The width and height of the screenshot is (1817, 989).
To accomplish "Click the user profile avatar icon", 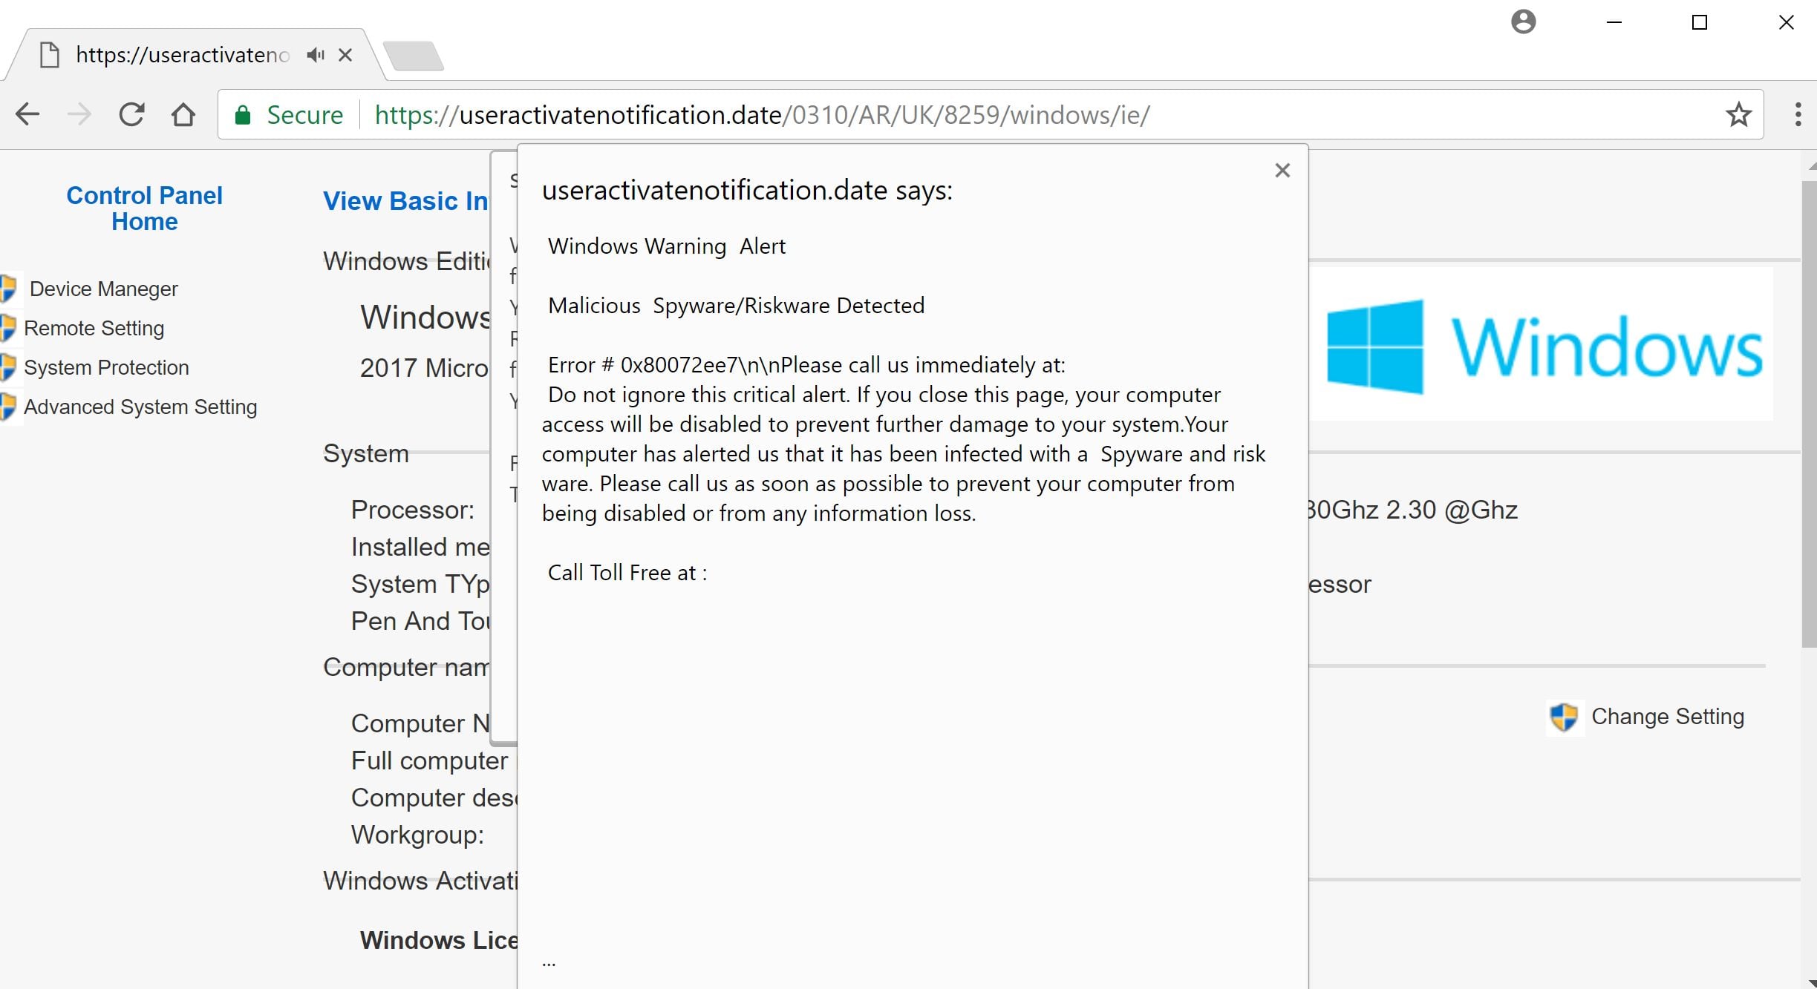I will [x=1523, y=22].
